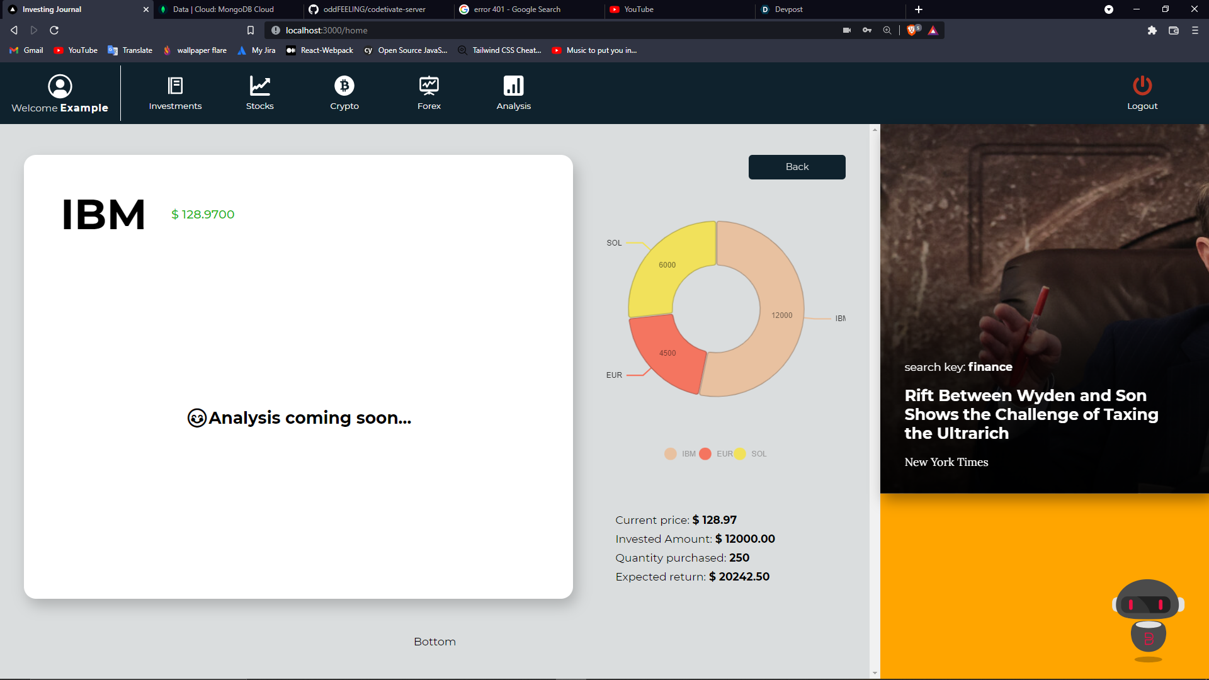Open the Brave Rewards triangle icon
The width and height of the screenshot is (1209, 680).
[933, 30]
